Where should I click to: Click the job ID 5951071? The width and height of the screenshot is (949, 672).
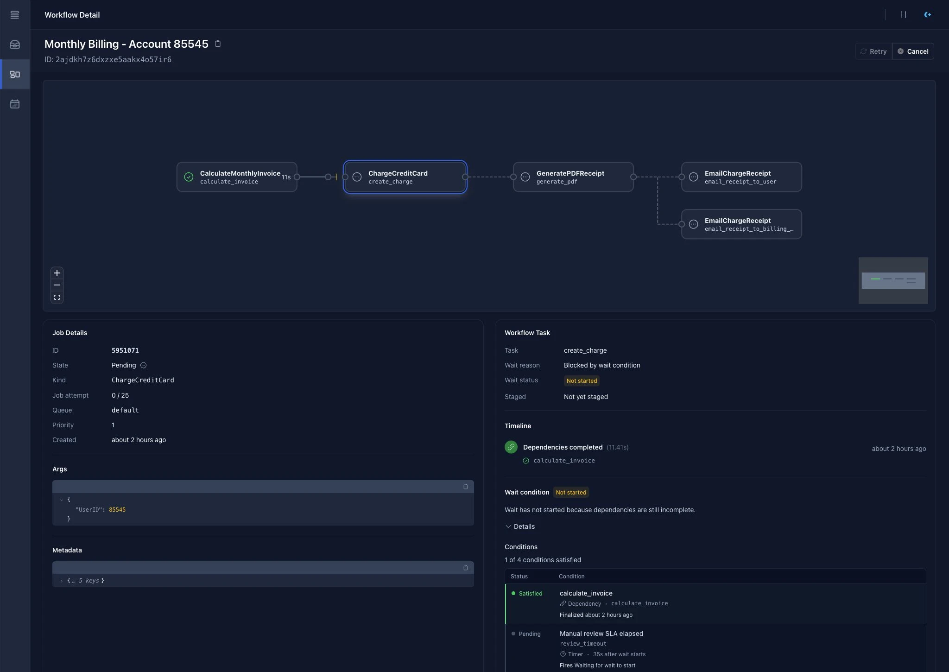point(125,350)
